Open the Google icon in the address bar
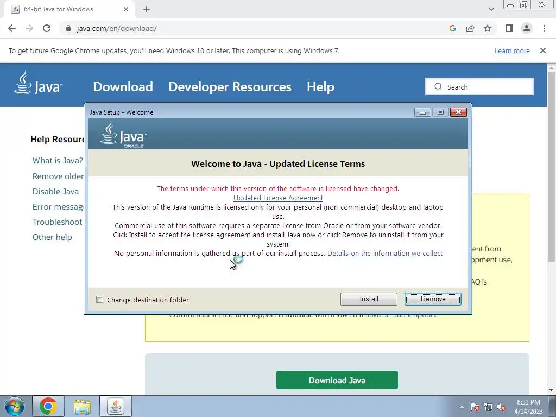Viewport: 556px width, 417px height. click(x=452, y=28)
